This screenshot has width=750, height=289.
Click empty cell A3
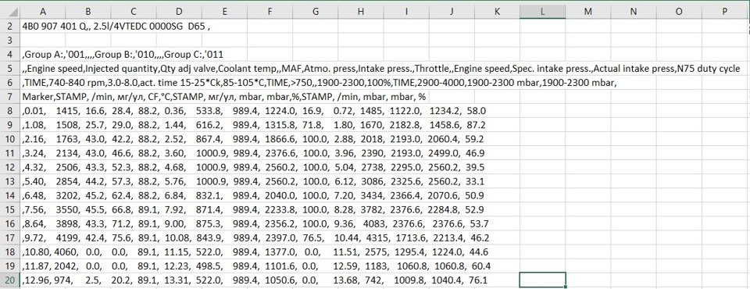[42, 40]
